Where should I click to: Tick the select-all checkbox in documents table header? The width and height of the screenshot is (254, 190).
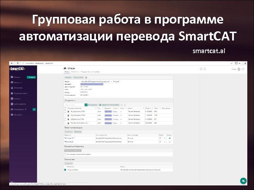(x=65, y=108)
